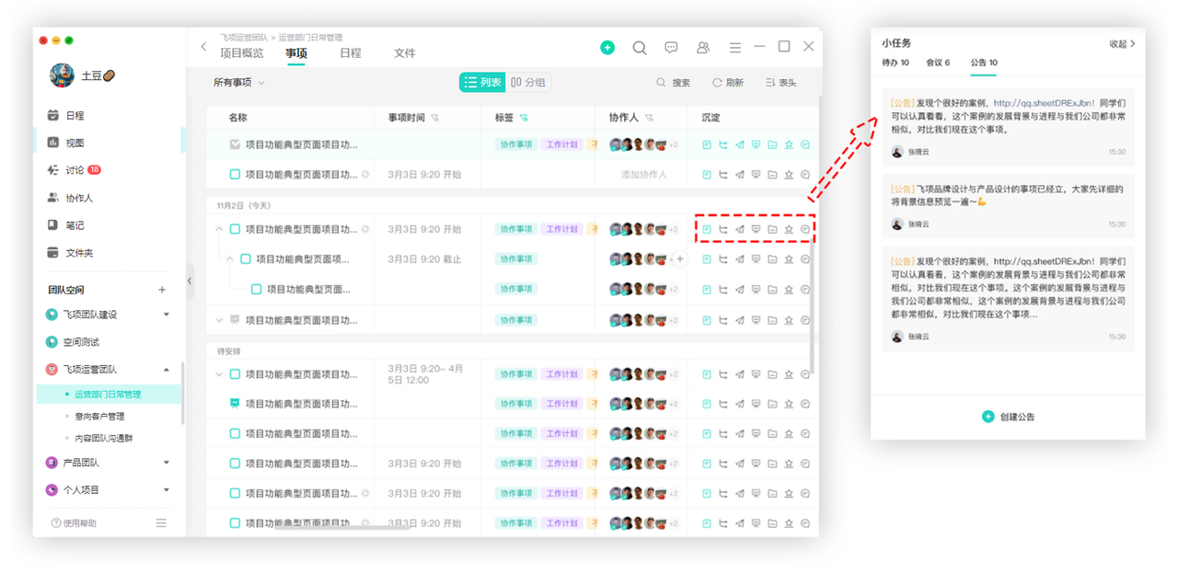This screenshot has width=1178, height=573.
Task: Click the green plus create button in header
Action: click(x=607, y=48)
